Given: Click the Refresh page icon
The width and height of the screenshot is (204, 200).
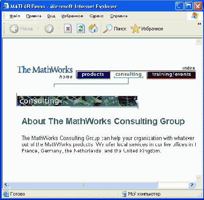Looking at the screenshot, I should click(x=81, y=28).
